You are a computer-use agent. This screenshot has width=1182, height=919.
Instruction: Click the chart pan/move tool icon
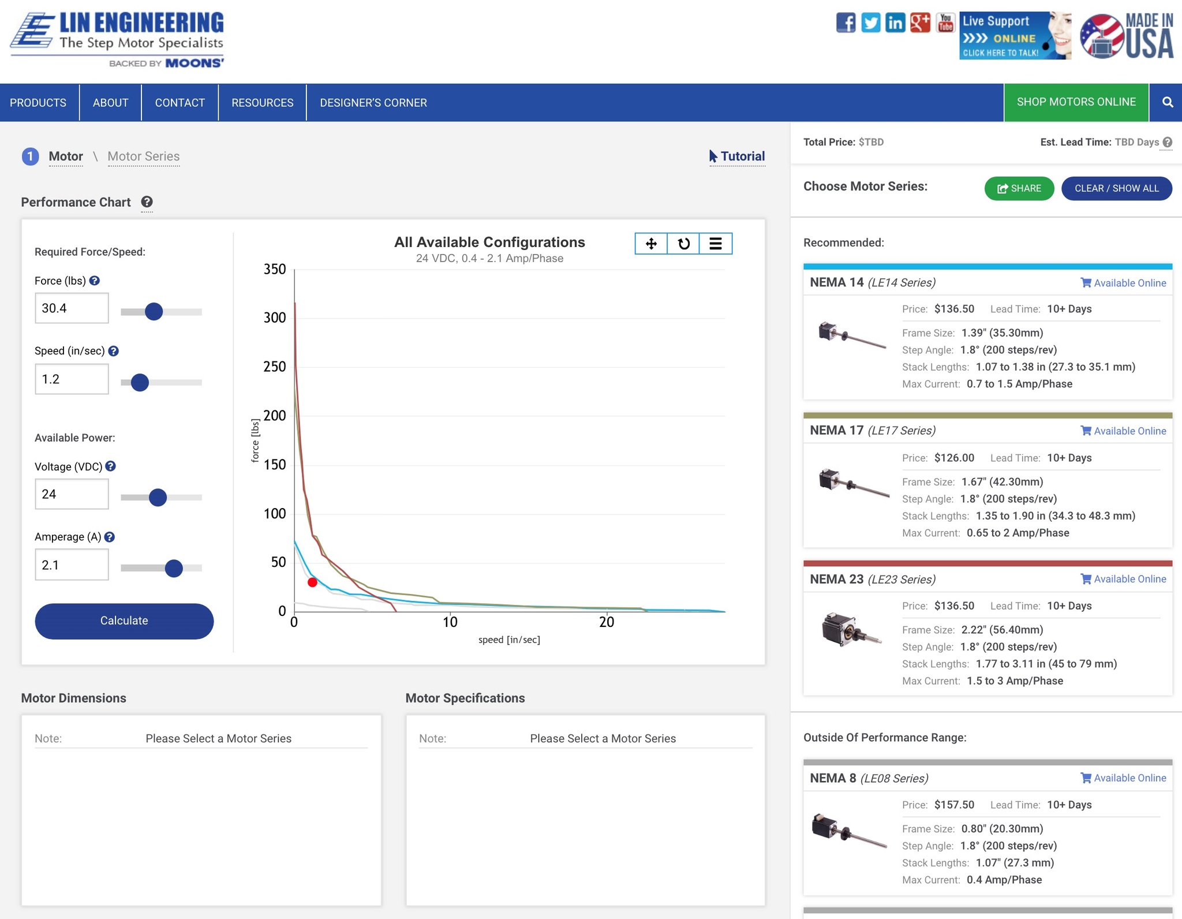click(x=651, y=244)
